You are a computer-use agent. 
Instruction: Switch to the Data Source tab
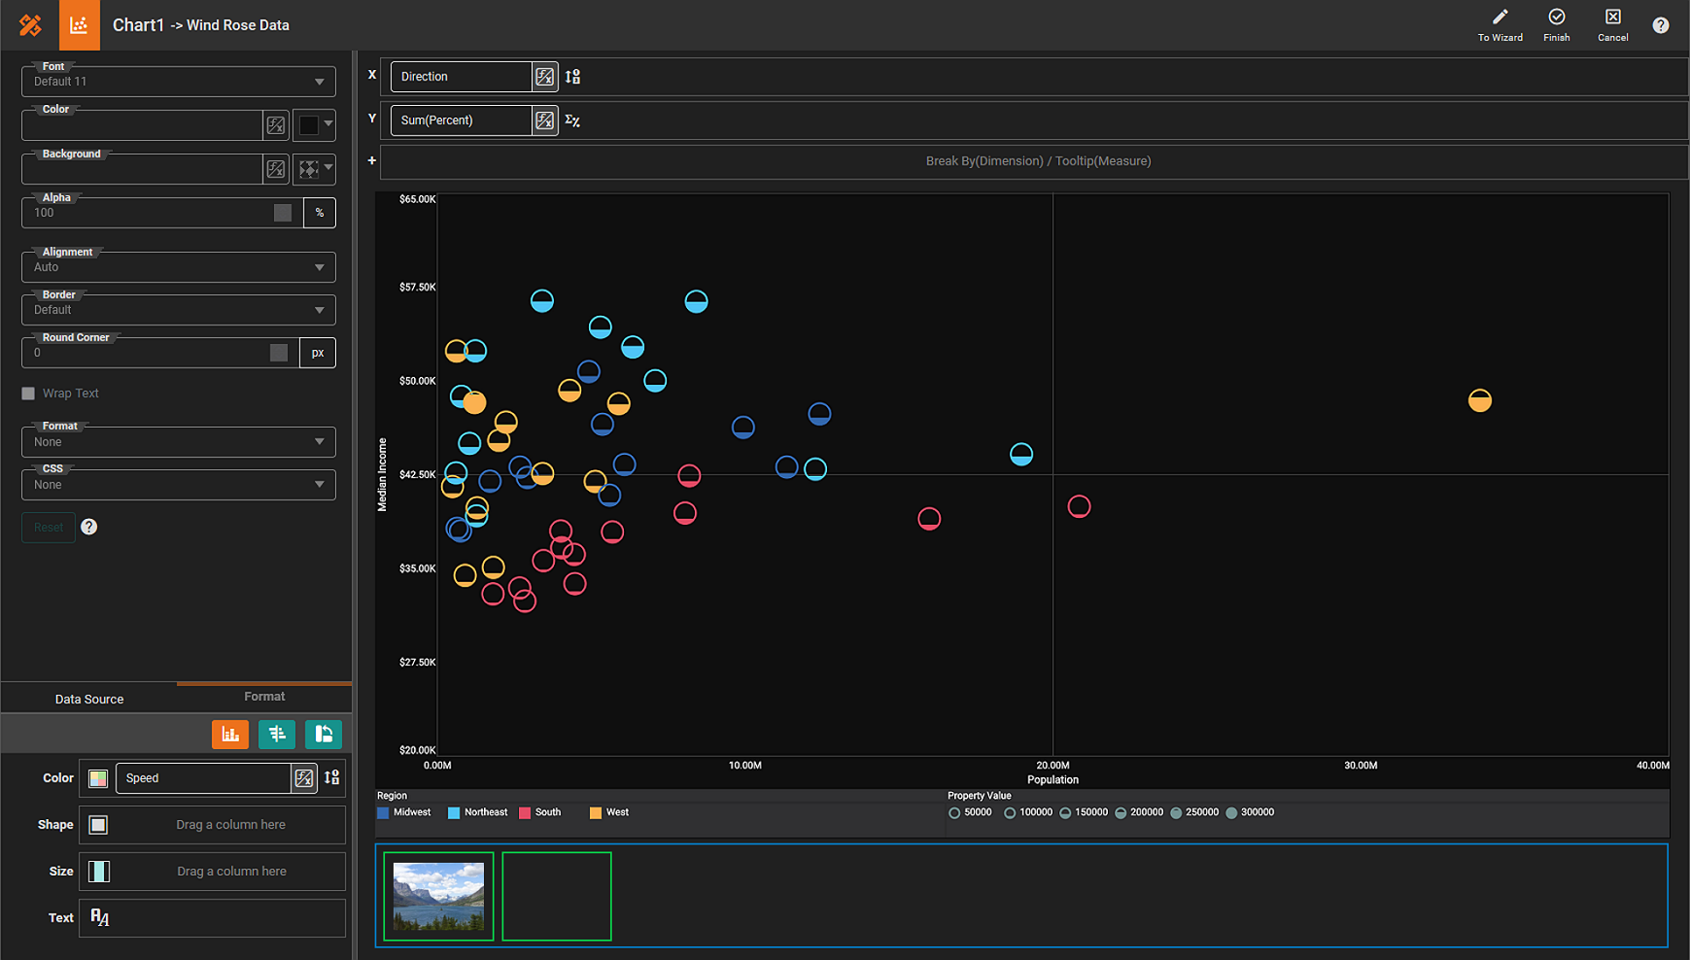click(88, 698)
